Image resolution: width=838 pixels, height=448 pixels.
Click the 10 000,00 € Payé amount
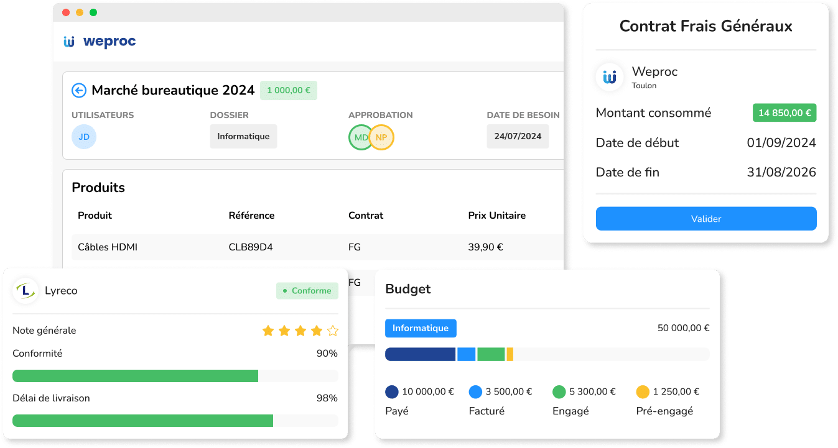click(x=428, y=391)
